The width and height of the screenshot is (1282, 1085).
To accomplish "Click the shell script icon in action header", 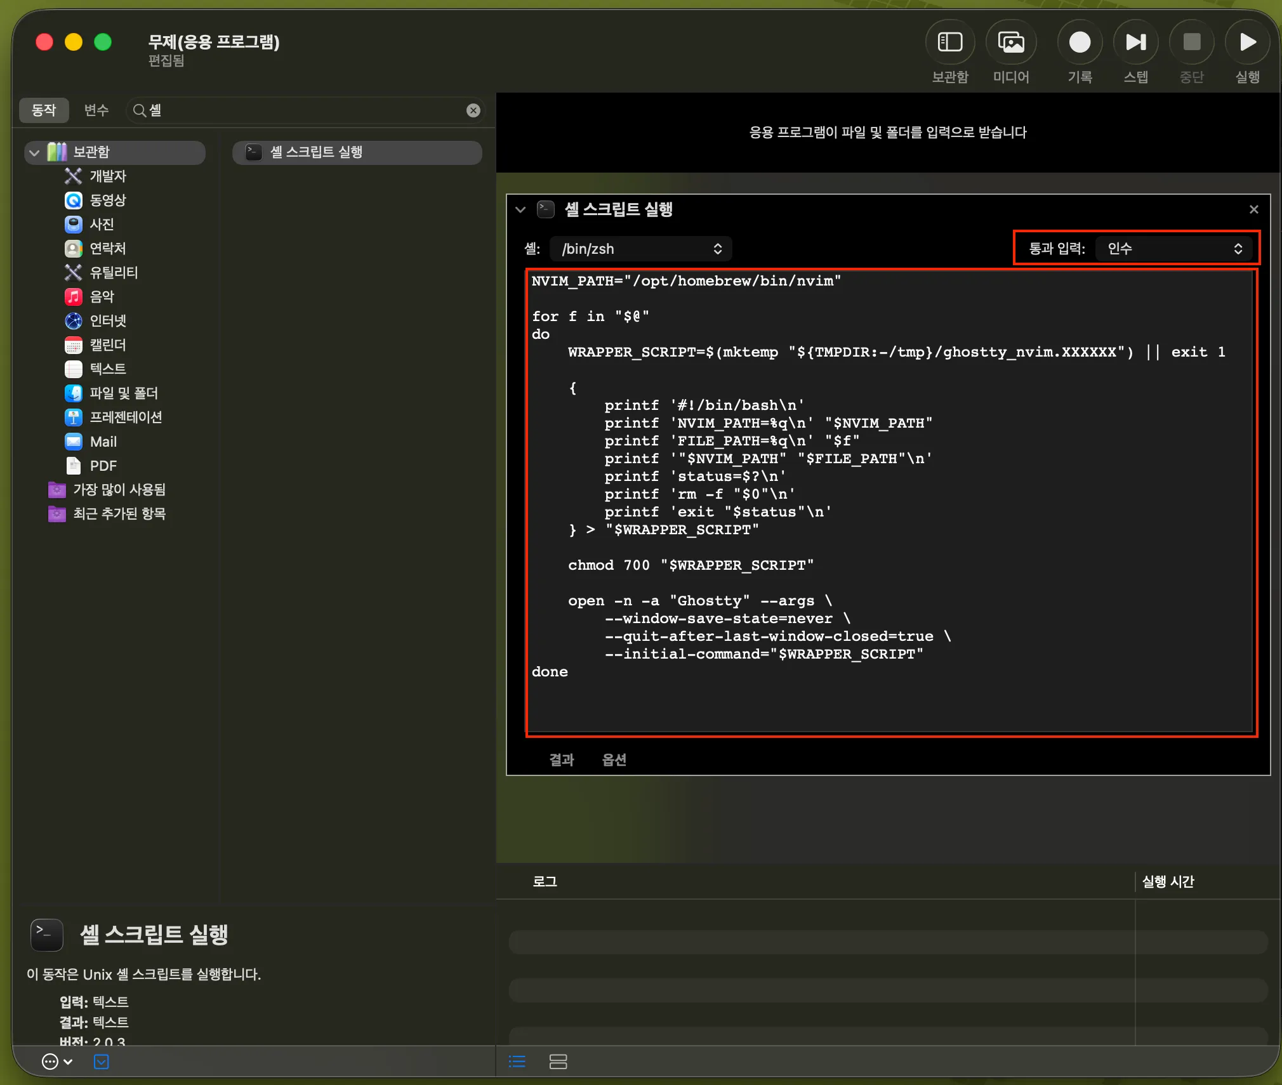I will (546, 209).
